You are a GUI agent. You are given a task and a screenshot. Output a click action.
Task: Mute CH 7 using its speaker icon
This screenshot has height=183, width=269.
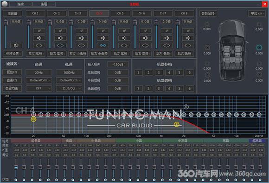[167, 38]
